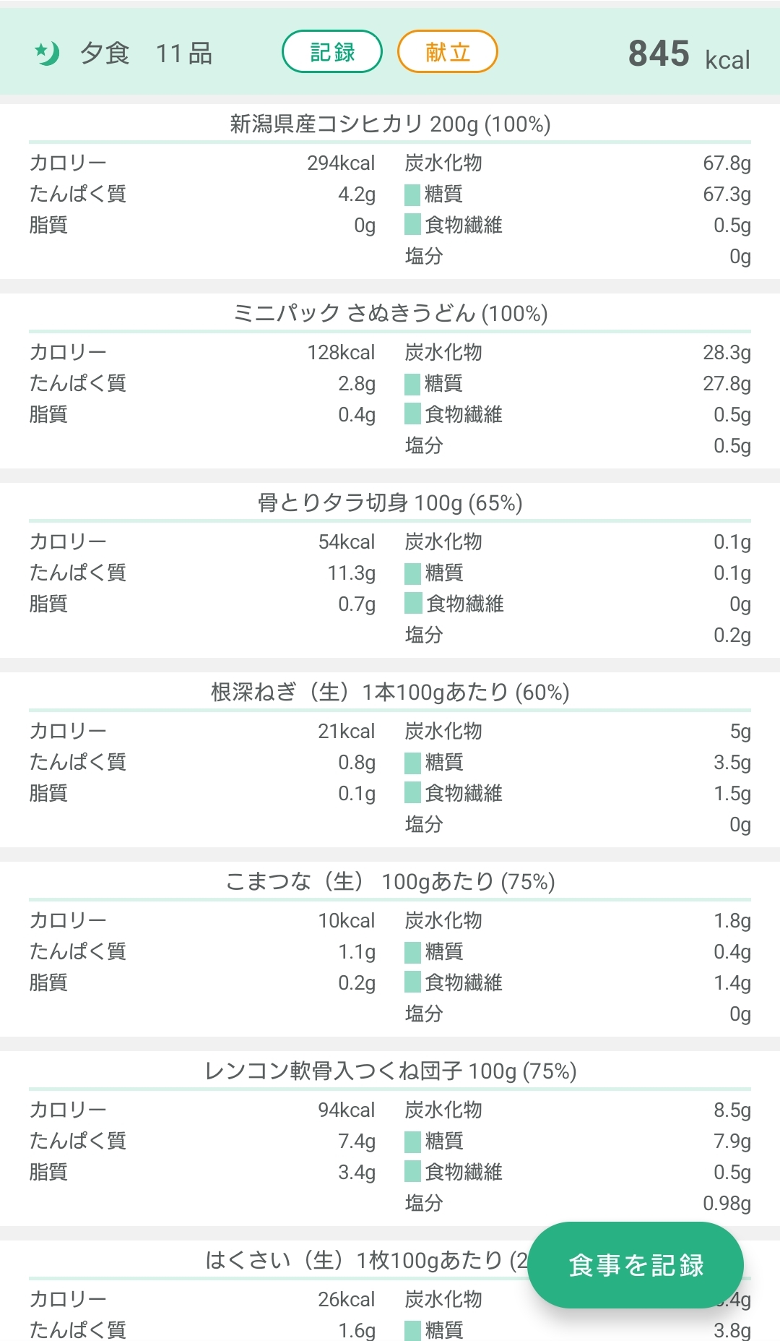Screen dimensions: 780x1341
Task: Tap the 糖質 green swatch under タラ切身
Action: click(412, 573)
